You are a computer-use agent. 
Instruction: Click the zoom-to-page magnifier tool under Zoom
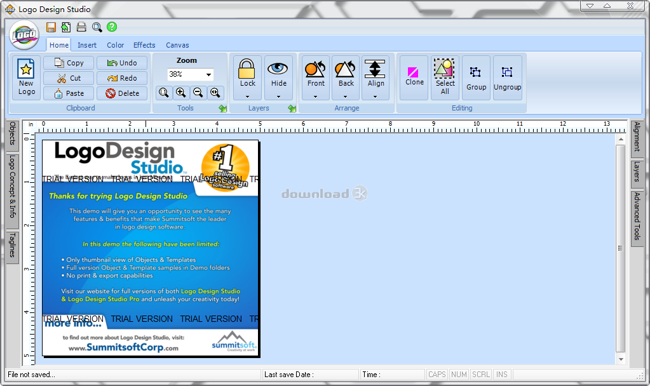pyautogui.click(x=164, y=93)
